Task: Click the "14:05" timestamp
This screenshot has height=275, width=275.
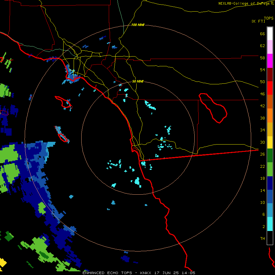Action: click(x=189, y=273)
